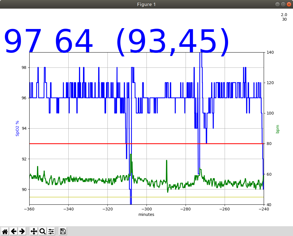Select the green bpm trace
The height and width of the screenshot is (236, 293).
pyautogui.click(x=86, y=179)
